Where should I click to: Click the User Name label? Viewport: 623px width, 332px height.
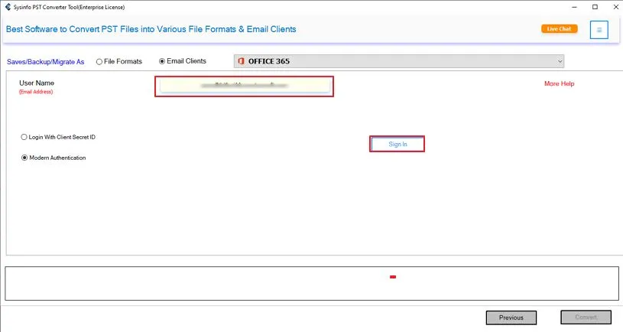pos(37,83)
